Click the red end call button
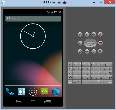This screenshot has height=110, width=116. click(x=100, y=43)
